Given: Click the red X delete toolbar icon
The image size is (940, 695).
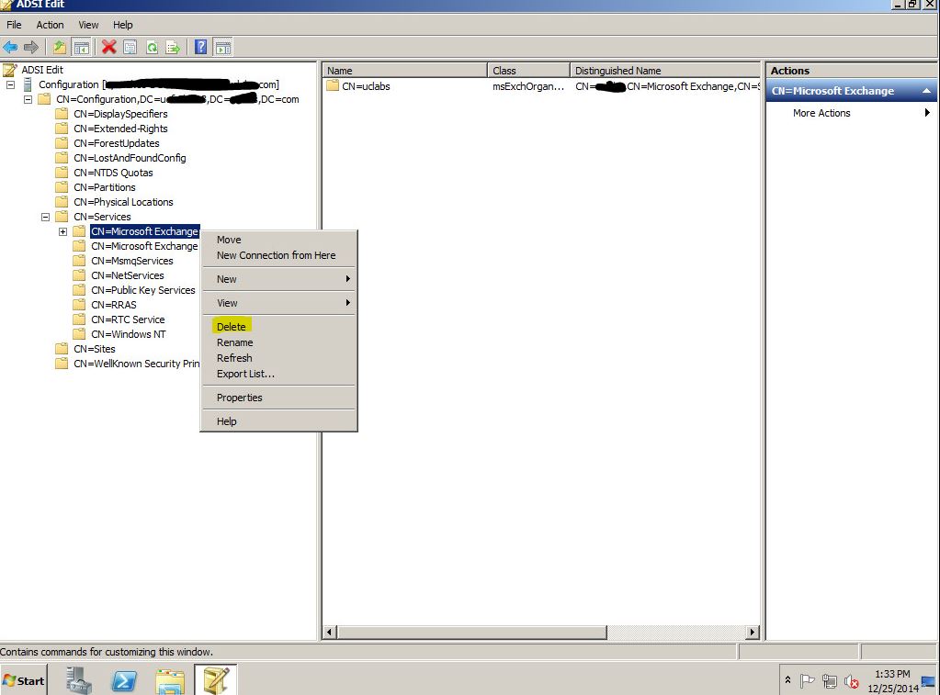Looking at the screenshot, I should 109,47.
